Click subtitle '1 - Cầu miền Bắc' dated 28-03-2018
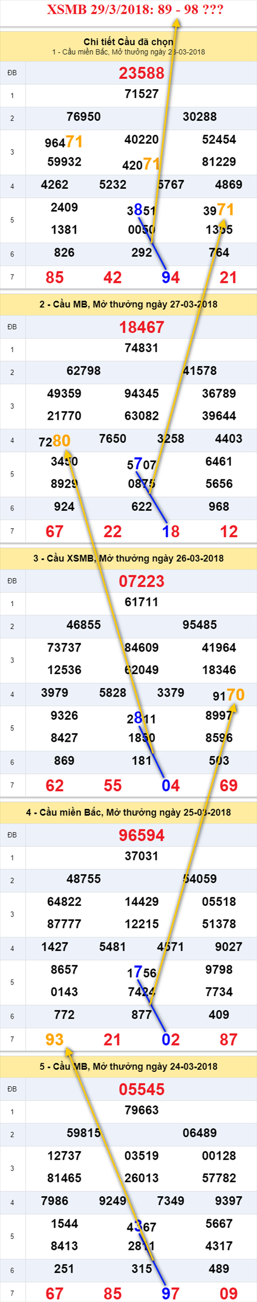 click(128, 52)
